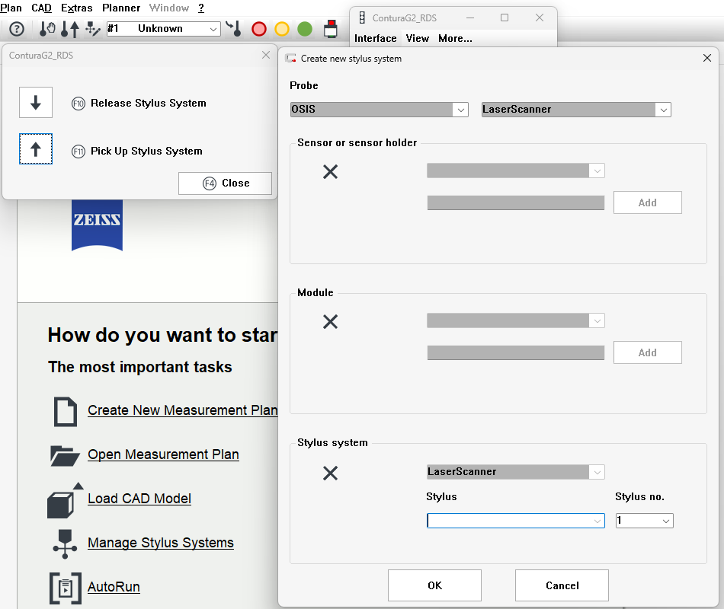Click the green traffic light indicator
The image size is (724, 609).
(x=305, y=29)
